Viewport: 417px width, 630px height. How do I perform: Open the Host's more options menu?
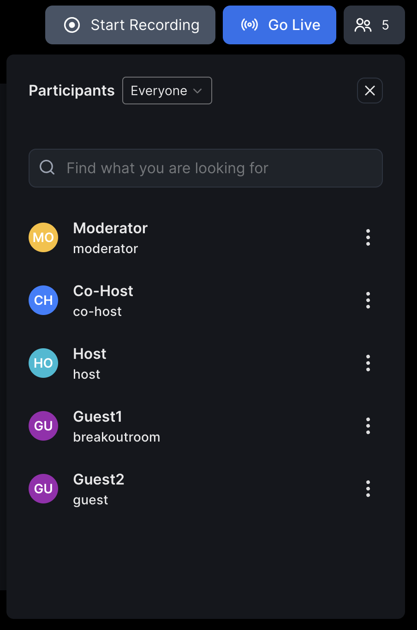point(368,363)
